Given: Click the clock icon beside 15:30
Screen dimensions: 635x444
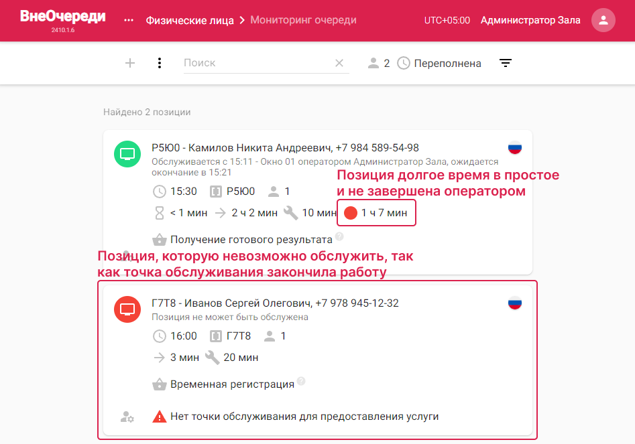Looking at the screenshot, I should click(x=160, y=192).
